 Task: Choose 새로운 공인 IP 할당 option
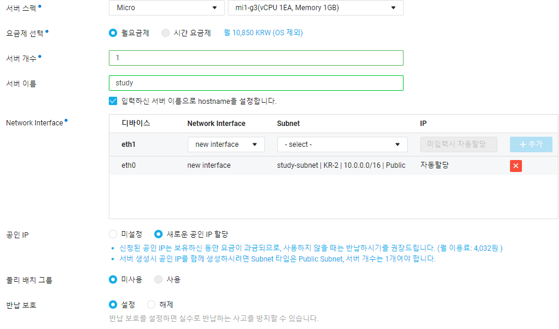[158, 234]
